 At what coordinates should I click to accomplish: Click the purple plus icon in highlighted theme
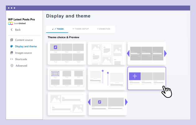[135, 76]
